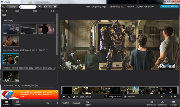180x107 pixels.
Task: Take an Instantánea snapshot
Action: pyautogui.click(x=152, y=103)
